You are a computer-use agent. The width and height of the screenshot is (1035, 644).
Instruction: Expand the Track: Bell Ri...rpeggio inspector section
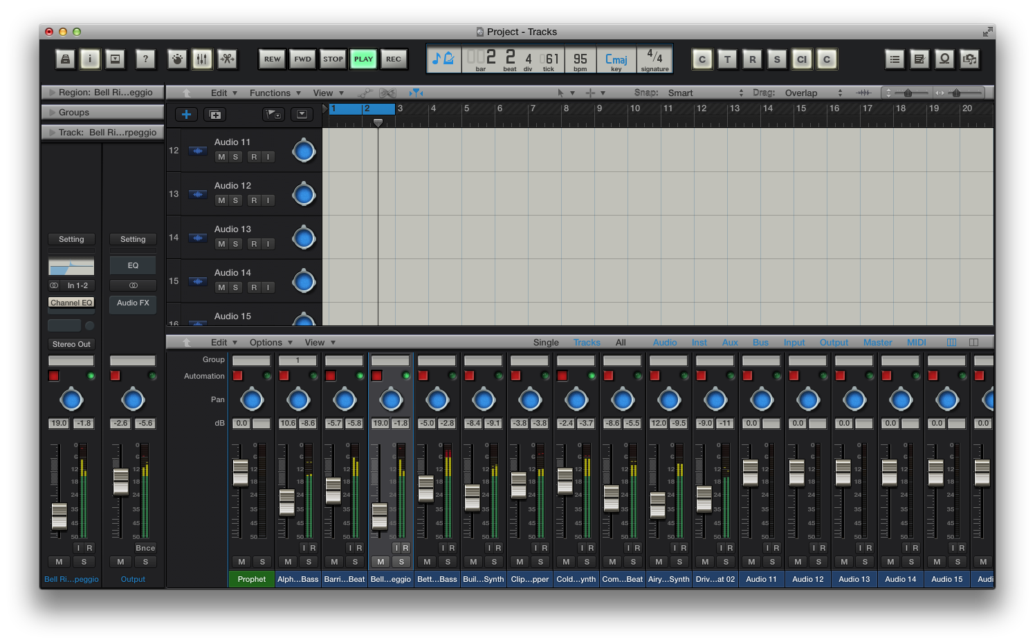[x=102, y=133]
